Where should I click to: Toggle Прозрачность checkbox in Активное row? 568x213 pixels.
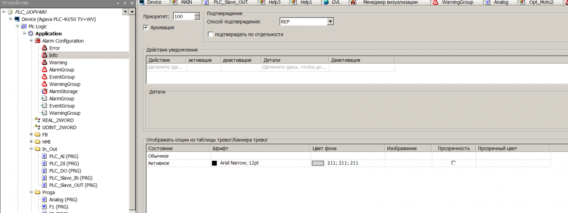[x=453, y=163]
